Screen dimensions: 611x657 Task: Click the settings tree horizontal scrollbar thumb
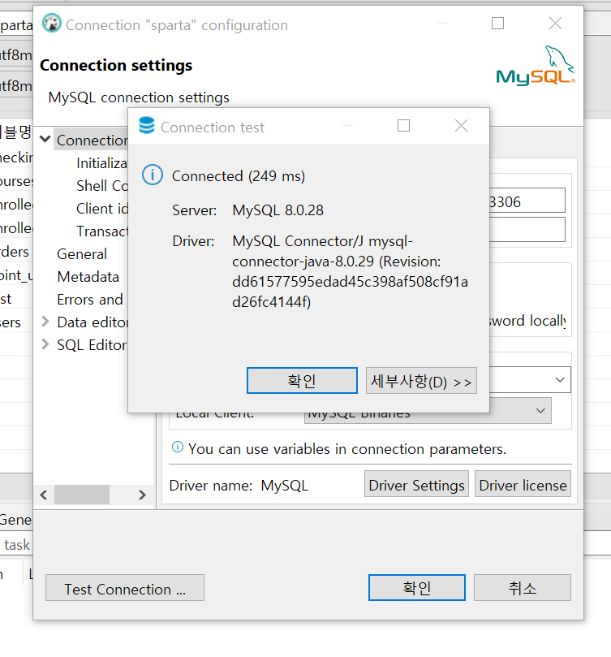click(82, 495)
